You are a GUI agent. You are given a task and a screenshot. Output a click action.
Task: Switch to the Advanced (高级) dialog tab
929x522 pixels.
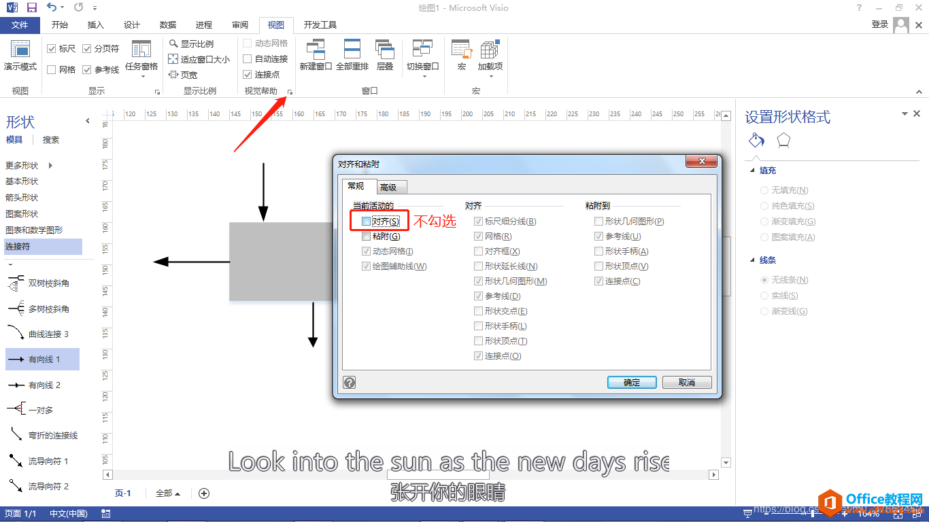[392, 188]
